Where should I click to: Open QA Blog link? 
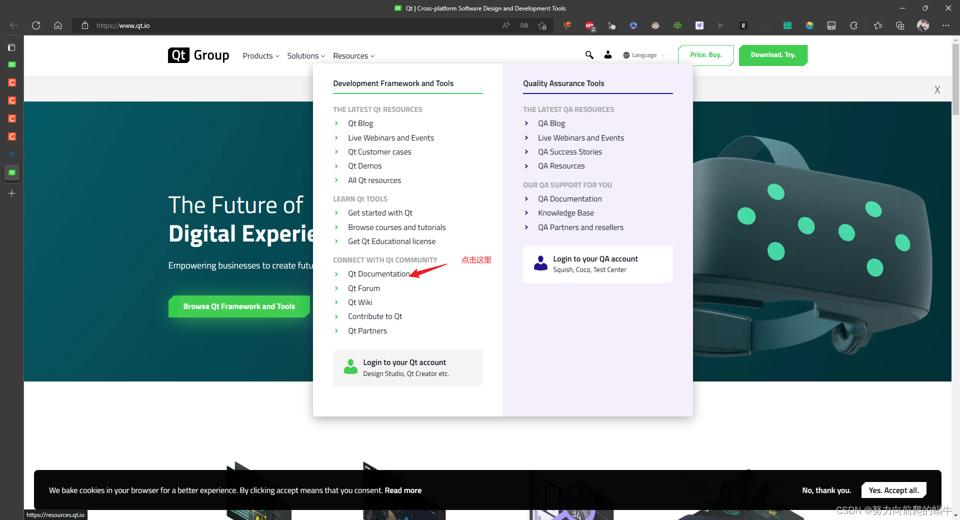pyautogui.click(x=551, y=123)
